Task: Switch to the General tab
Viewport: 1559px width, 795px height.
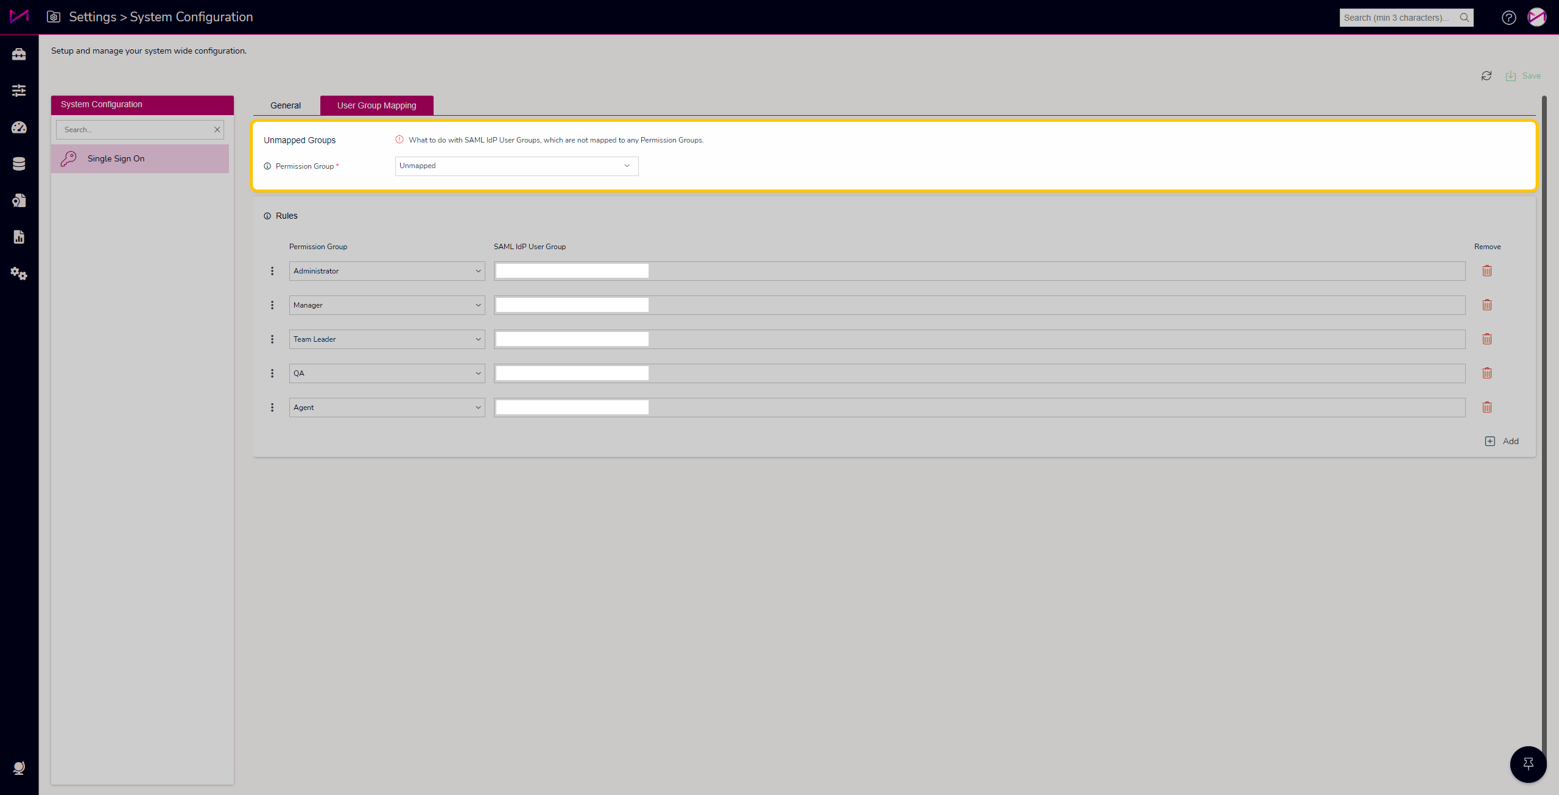Action: tap(286, 105)
